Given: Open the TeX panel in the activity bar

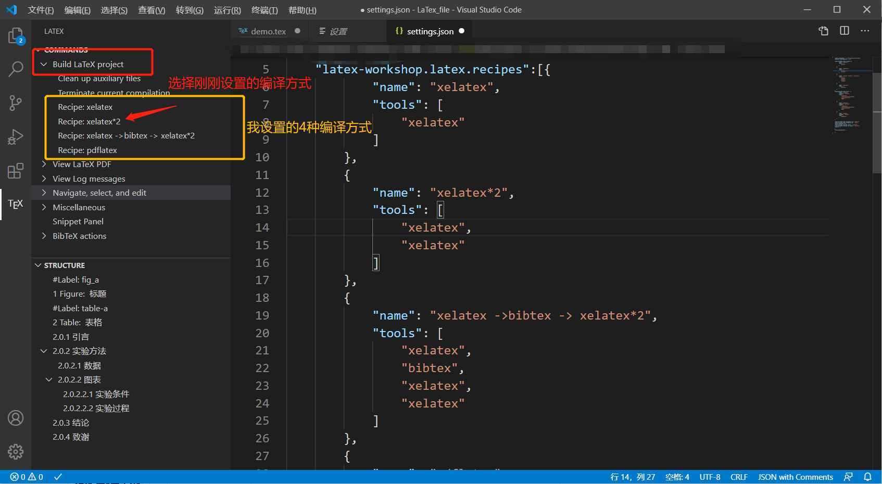Looking at the screenshot, I should pyautogui.click(x=15, y=204).
